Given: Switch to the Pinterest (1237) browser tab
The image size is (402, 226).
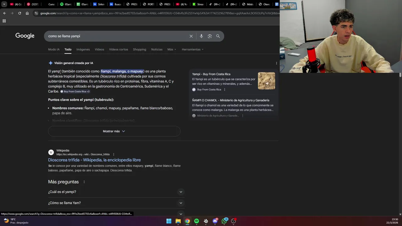Looking at the screenshot, I should point(33,4).
